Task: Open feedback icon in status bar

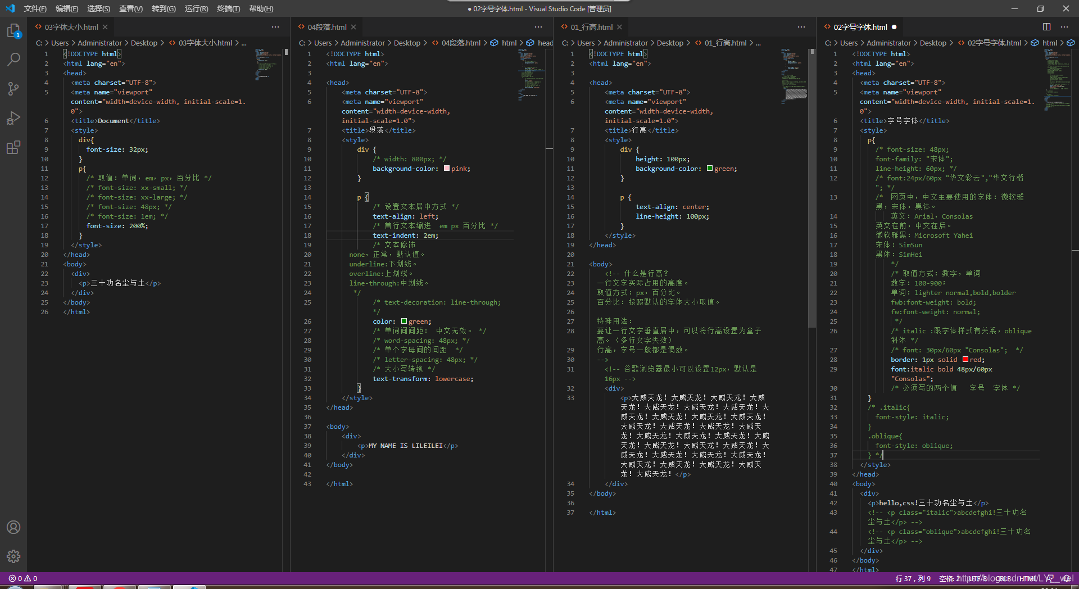Action: pyautogui.click(x=1050, y=578)
